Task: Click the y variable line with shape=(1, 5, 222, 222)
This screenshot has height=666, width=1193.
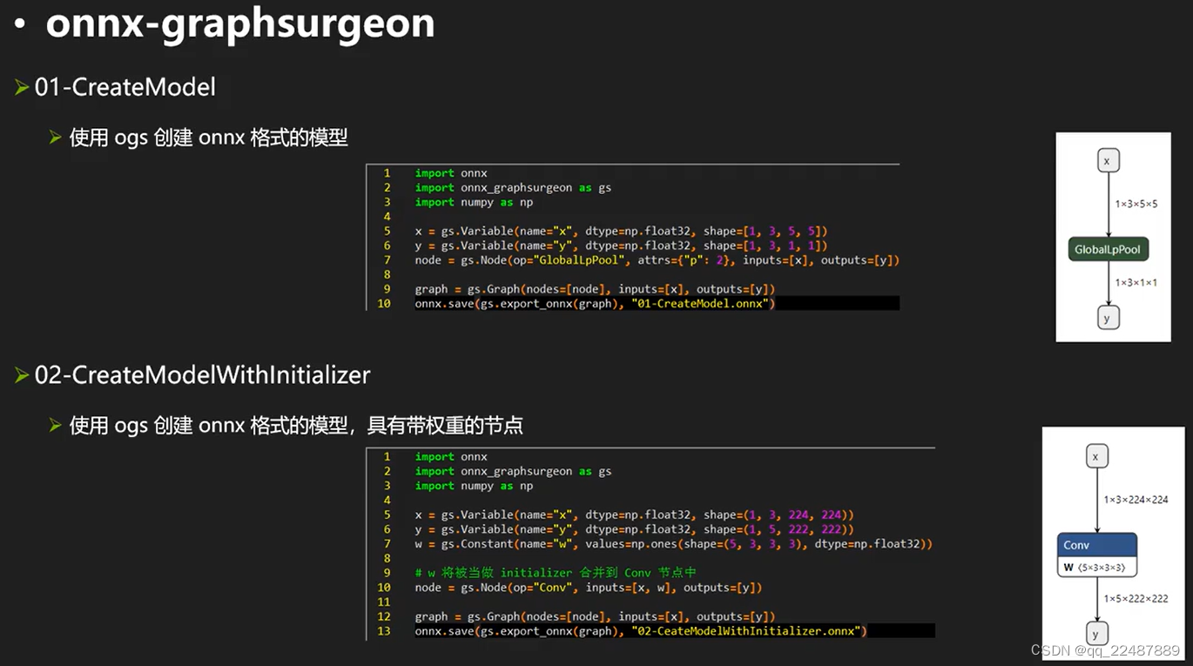Action: (x=634, y=529)
